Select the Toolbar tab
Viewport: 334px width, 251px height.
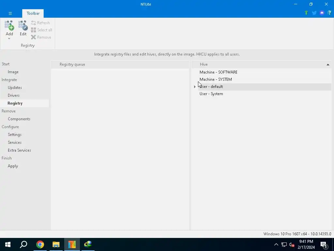coord(33,13)
